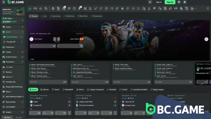Select the eSoccer category chip

point(45,90)
